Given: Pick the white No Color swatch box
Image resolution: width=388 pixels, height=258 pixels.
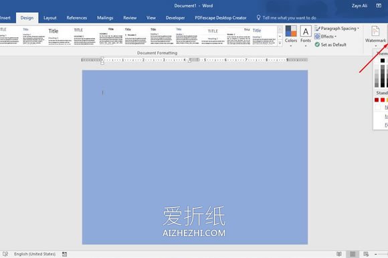Looking at the screenshot, I should 377,108.
